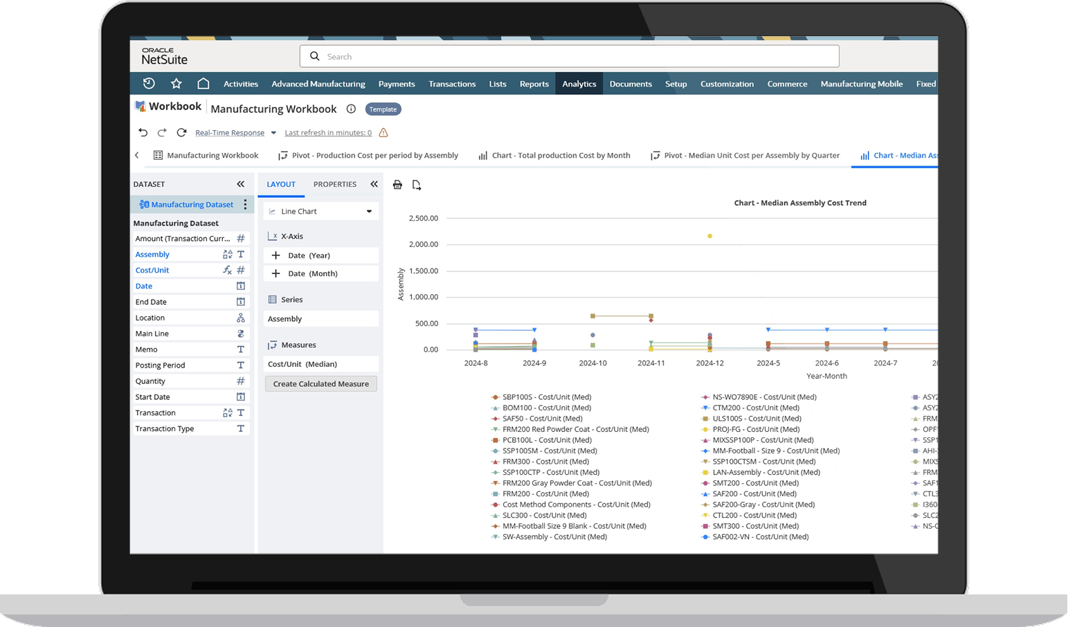Go to the Home icon

203,84
